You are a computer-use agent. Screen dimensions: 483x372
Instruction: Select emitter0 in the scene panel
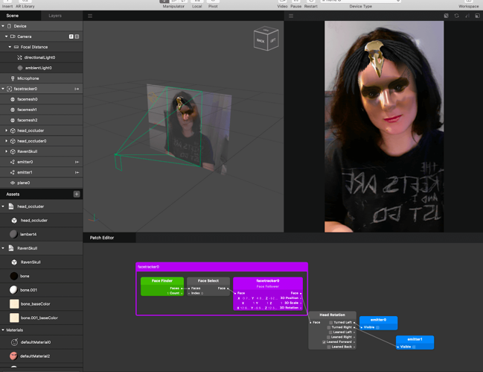pos(41,162)
